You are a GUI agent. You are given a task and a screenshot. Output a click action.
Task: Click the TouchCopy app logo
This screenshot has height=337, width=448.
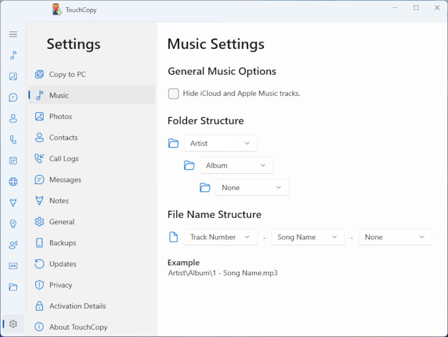pyautogui.click(x=57, y=10)
